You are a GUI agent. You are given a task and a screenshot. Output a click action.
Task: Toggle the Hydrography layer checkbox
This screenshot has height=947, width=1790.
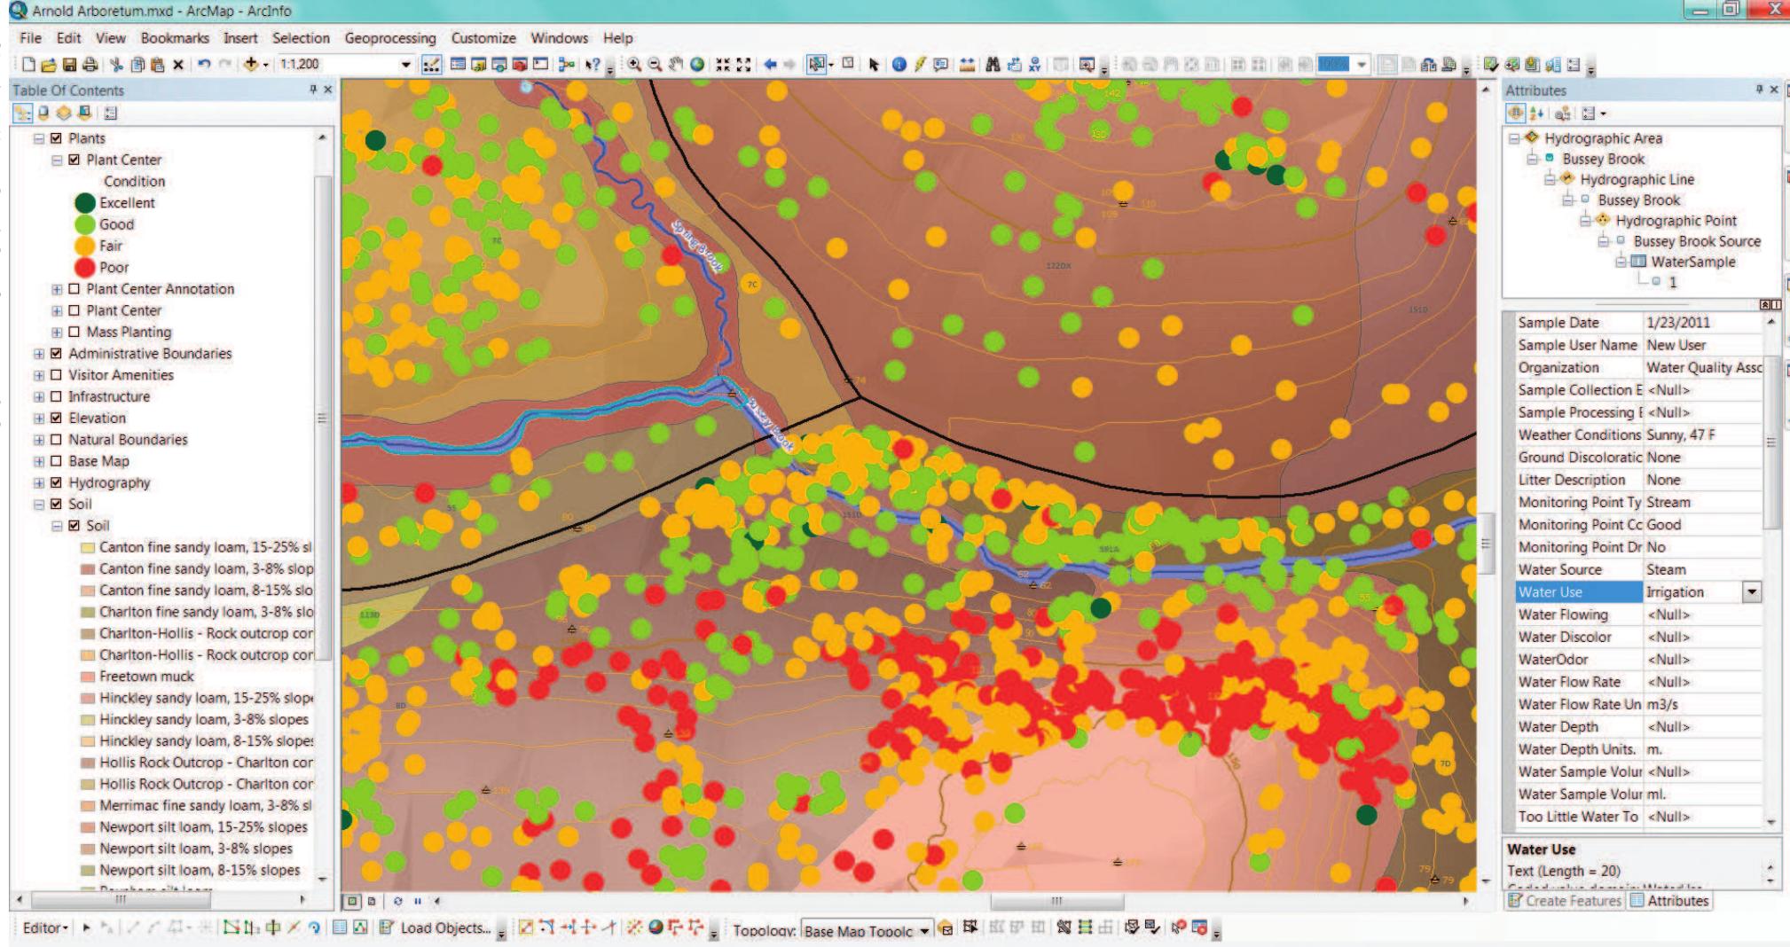coord(57,482)
